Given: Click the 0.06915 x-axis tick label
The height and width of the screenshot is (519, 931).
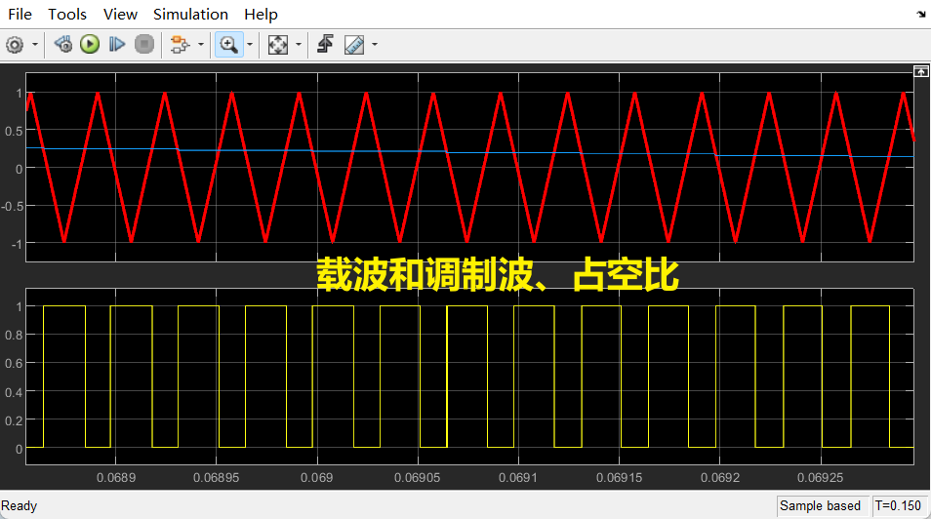Looking at the screenshot, I should click(x=619, y=477).
